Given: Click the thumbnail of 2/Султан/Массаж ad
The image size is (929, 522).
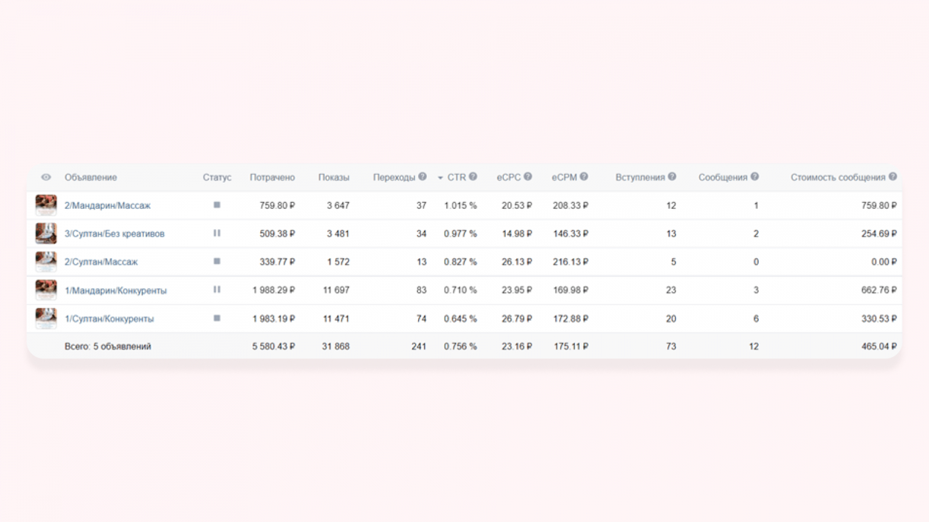Looking at the screenshot, I should [x=46, y=262].
